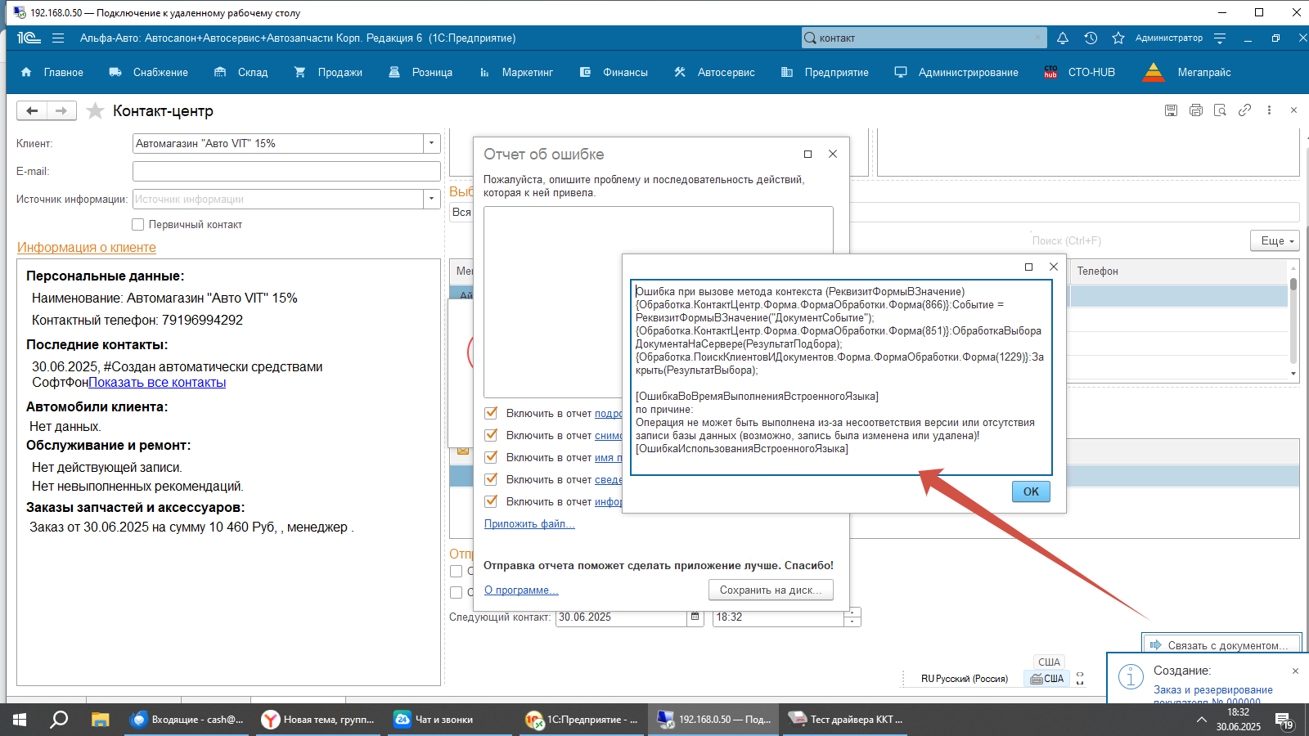Open the calendar picker for Следующий контакт
Screen dimensions: 1309x736
pos(695,617)
